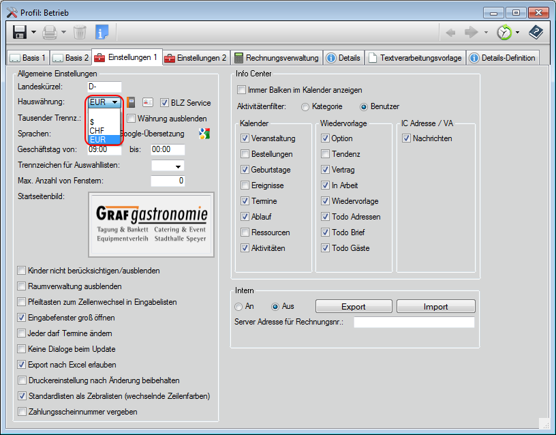Image resolution: width=556 pixels, height=435 pixels.
Task: Click the clock history icon
Action: click(503, 32)
